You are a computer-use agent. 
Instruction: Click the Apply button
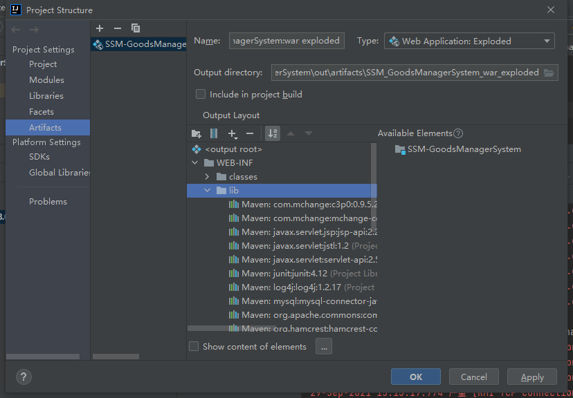pyautogui.click(x=532, y=377)
